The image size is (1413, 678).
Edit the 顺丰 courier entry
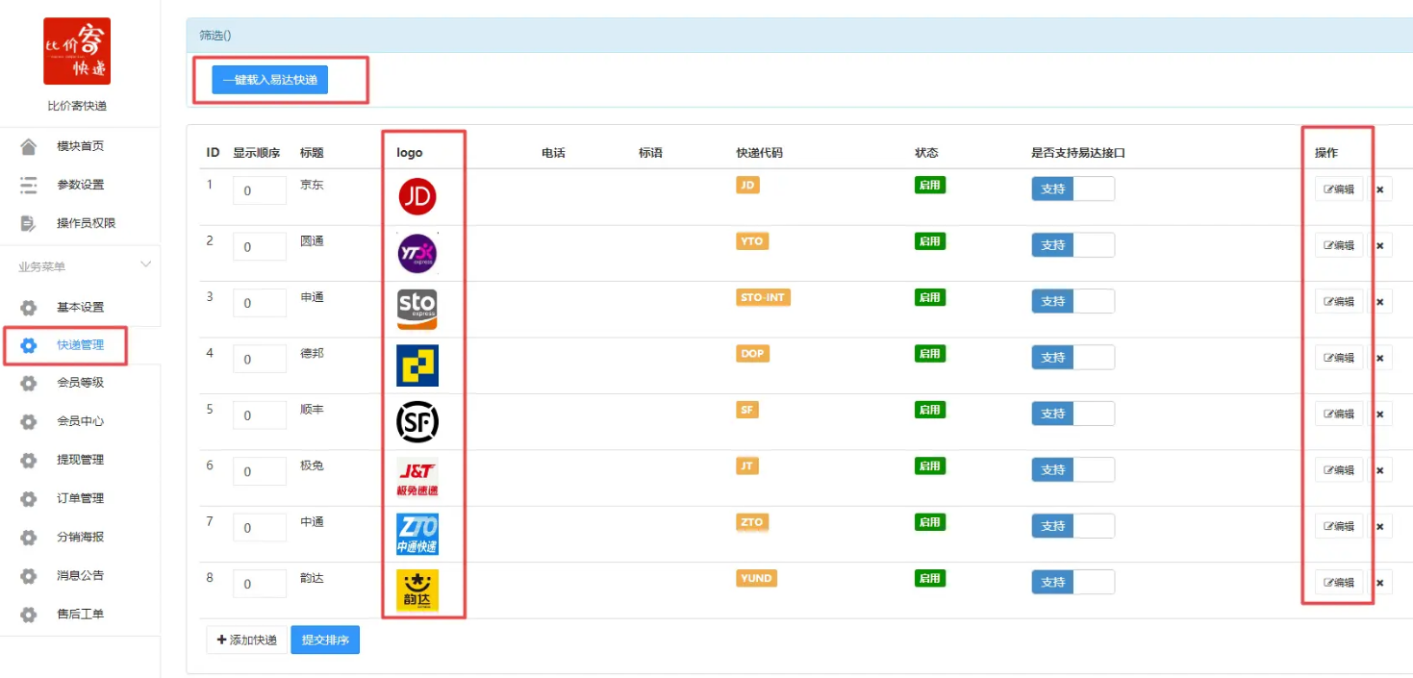(x=1339, y=414)
